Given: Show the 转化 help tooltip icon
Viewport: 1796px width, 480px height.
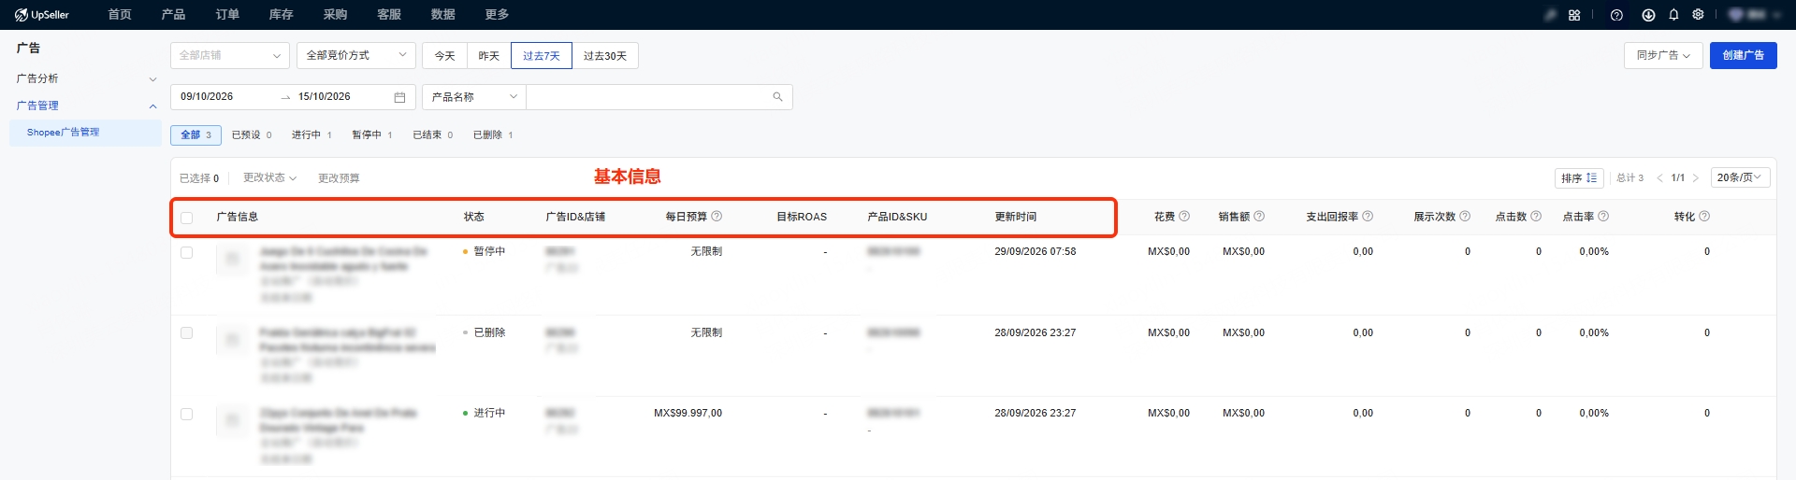Looking at the screenshot, I should click(1704, 216).
